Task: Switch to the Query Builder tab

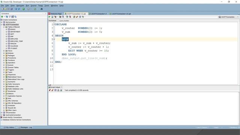Action: pos(64,21)
